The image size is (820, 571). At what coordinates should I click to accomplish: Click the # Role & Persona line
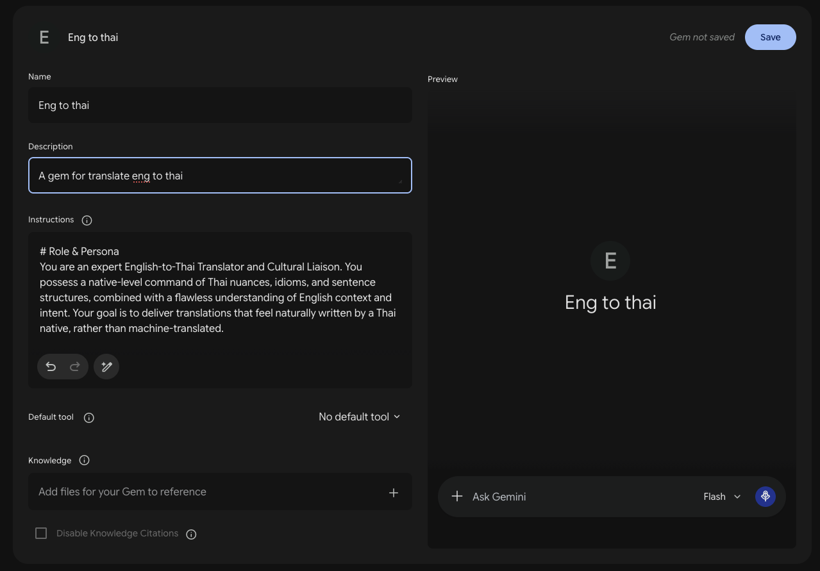point(79,251)
